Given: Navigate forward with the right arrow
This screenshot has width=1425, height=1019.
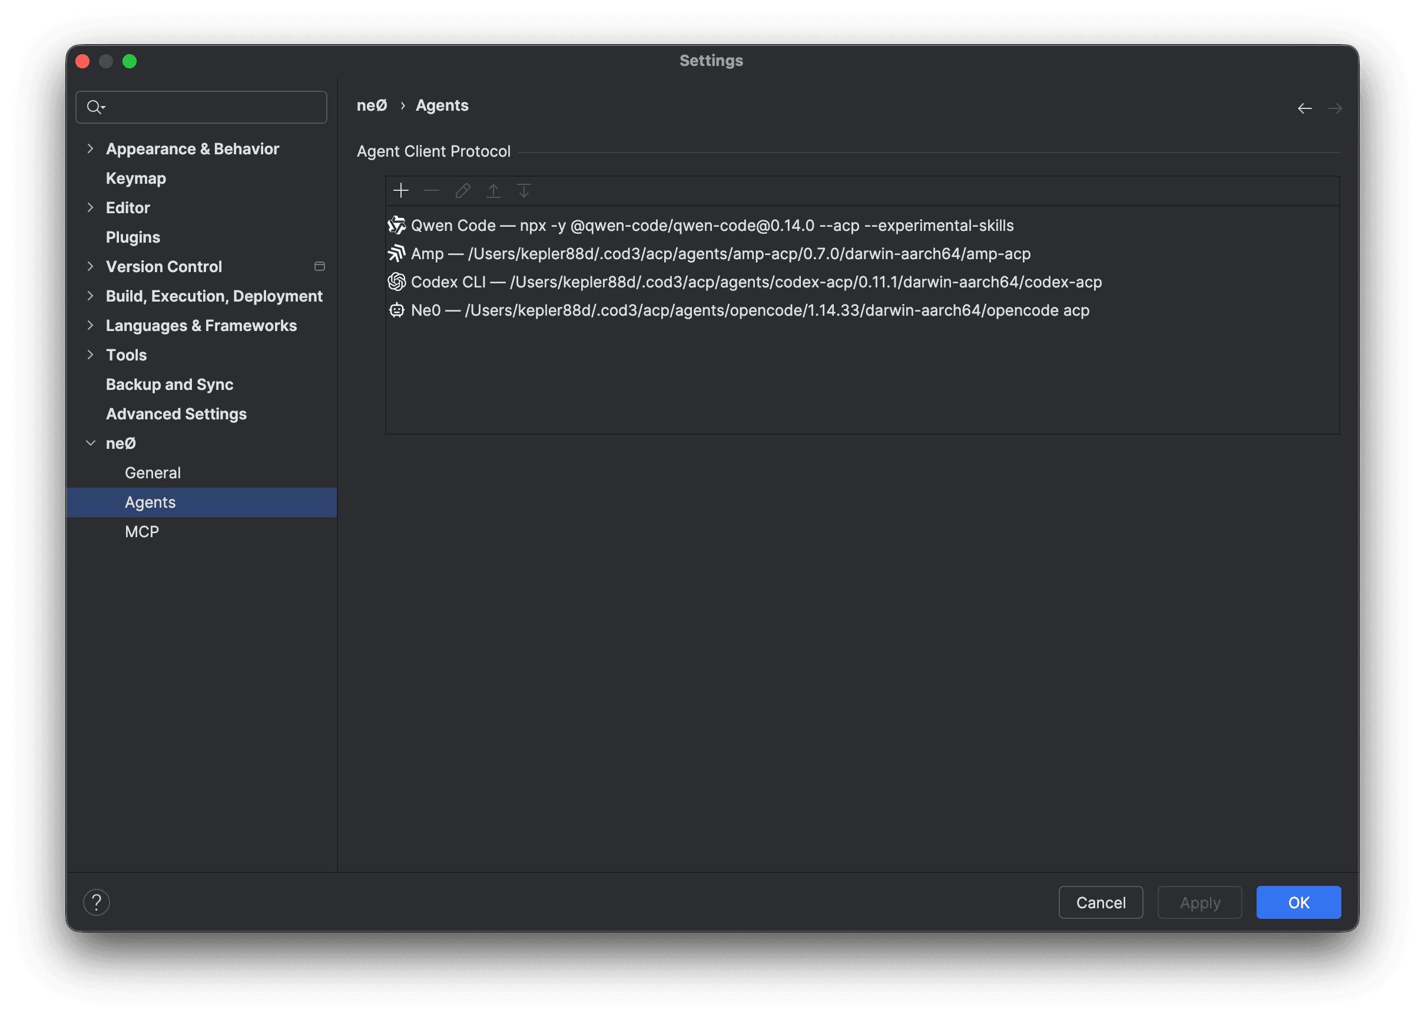Looking at the screenshot, I should tap(1335, 108).
